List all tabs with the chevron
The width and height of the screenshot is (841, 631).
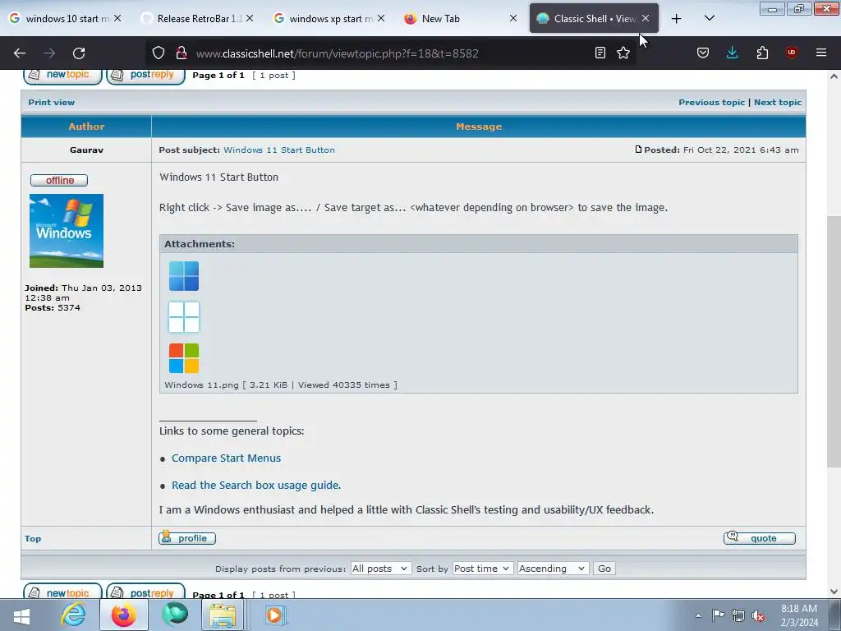point(709,18)
